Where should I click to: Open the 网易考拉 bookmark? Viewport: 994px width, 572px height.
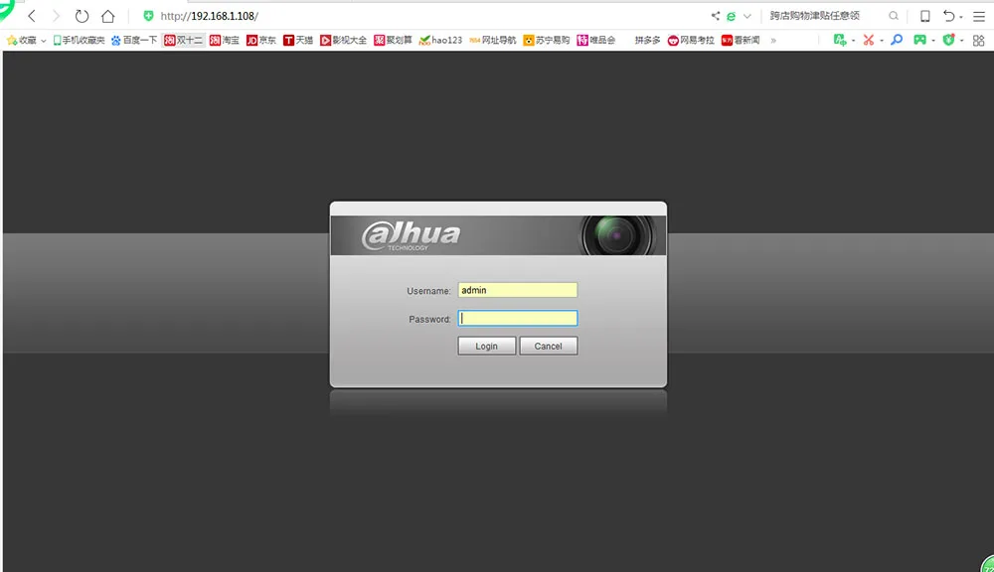(691, 40)
